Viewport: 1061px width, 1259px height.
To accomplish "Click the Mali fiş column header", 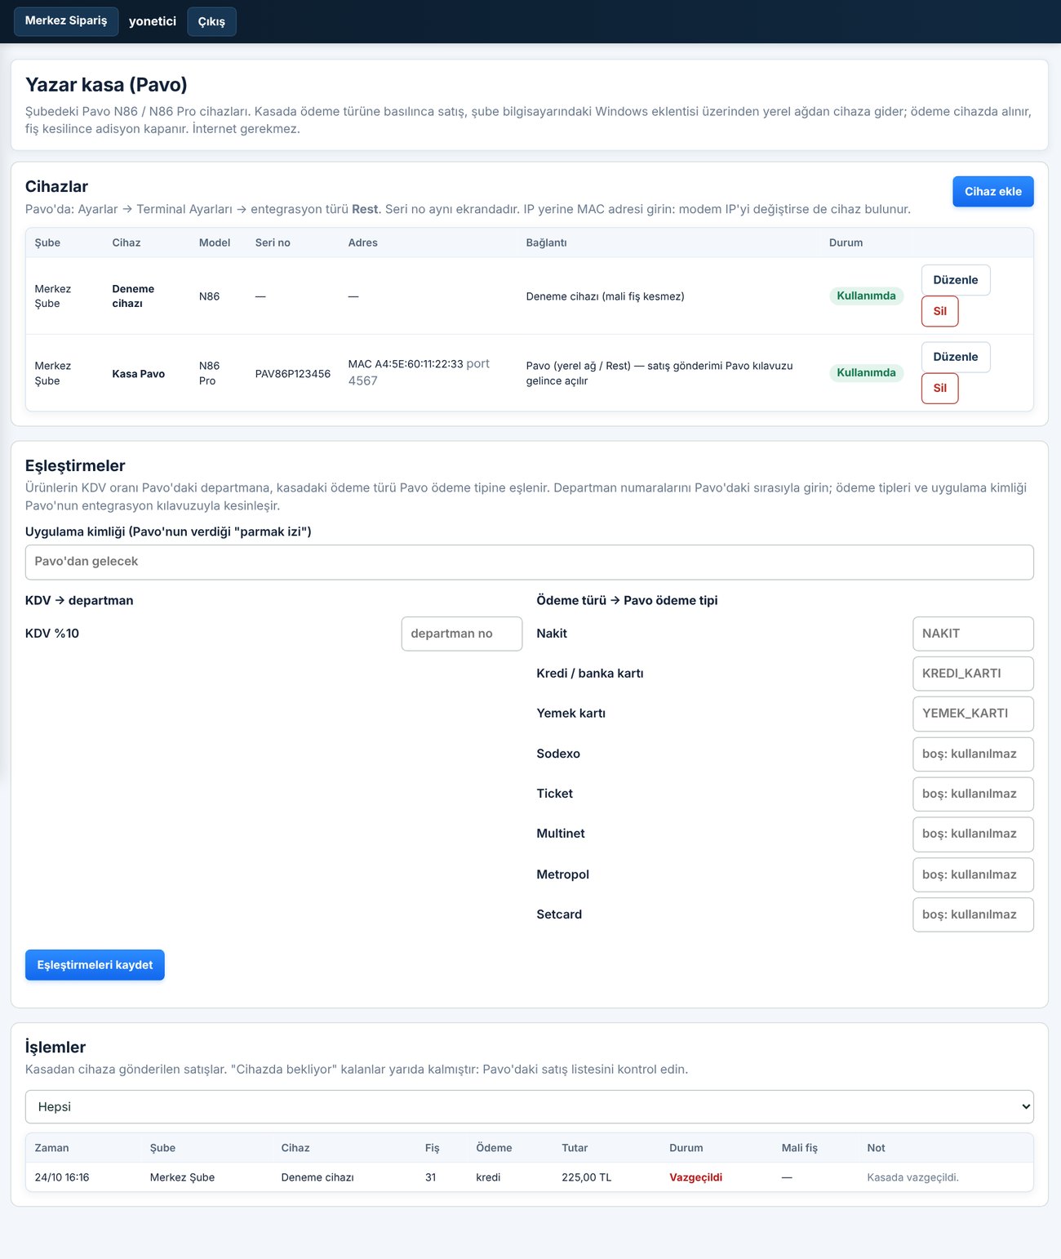I will (799, 1148).
